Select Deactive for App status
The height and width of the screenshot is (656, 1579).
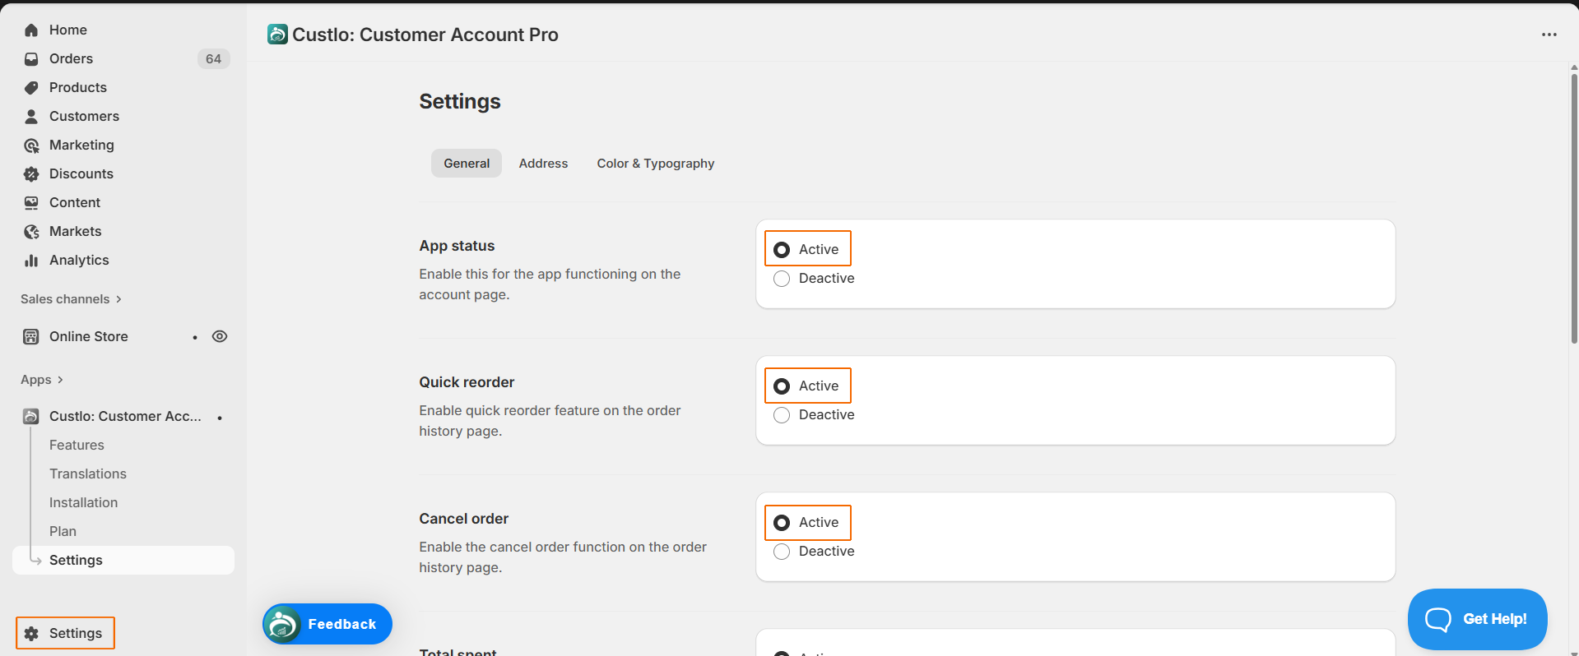(x=782, y=279)
